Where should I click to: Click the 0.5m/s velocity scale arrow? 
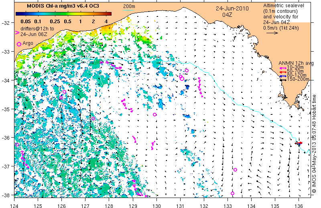[272, 33]
